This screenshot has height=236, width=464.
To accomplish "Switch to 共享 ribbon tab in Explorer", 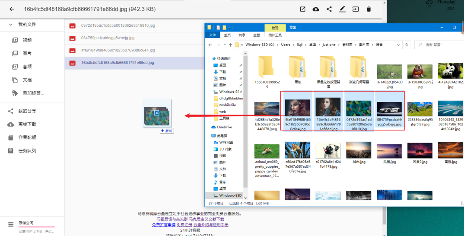I will [242, 35].
